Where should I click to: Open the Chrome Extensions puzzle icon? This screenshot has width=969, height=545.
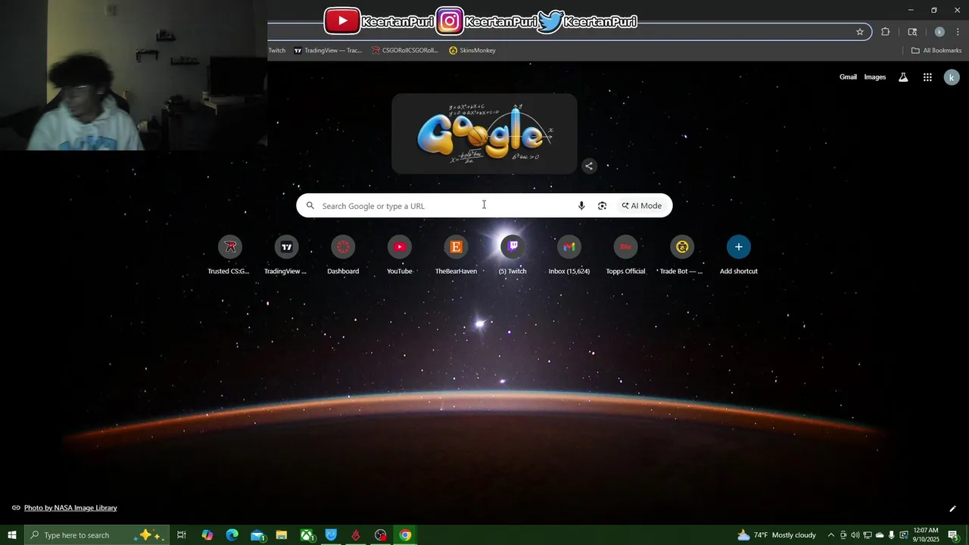(886, 32)
